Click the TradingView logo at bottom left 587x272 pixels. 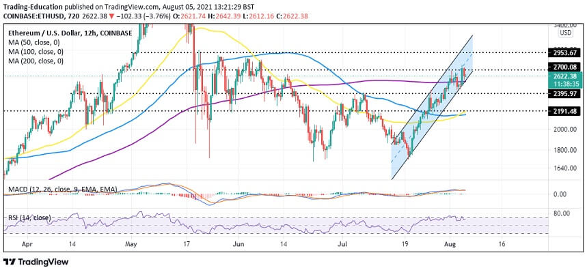point(36,262)
